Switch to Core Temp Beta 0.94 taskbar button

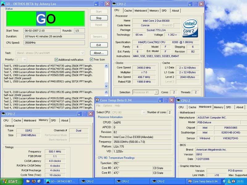coord(203,181)
